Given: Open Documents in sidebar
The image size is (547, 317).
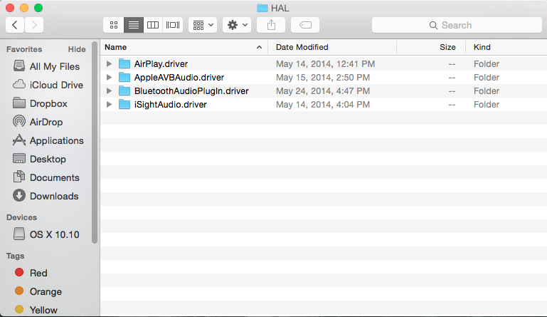Looking at the screenshot, I should pyautogui.click(x=46, y=177).
